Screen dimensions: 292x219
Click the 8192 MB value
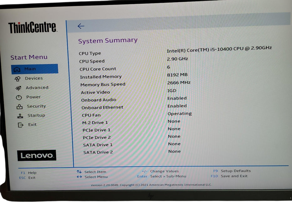pos(177,75)
